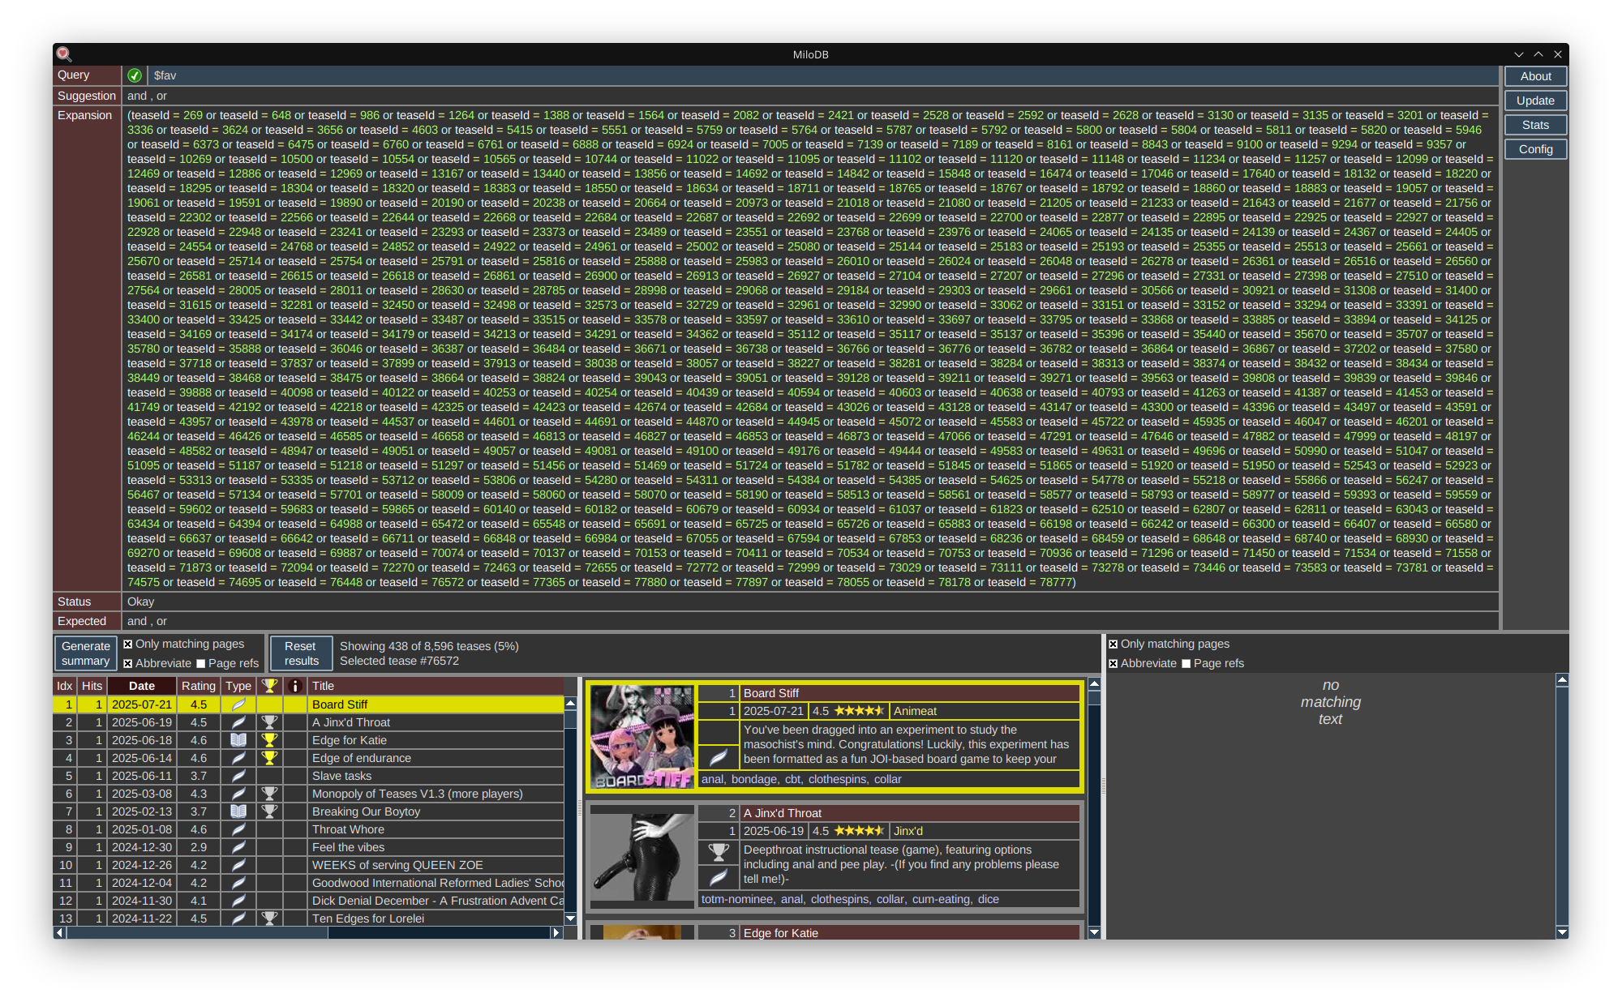Open the A Jinx'd Throat thumbnail image
Image resolution: width=1622 pixels, height=1002 pixels.
pos(642,856)
